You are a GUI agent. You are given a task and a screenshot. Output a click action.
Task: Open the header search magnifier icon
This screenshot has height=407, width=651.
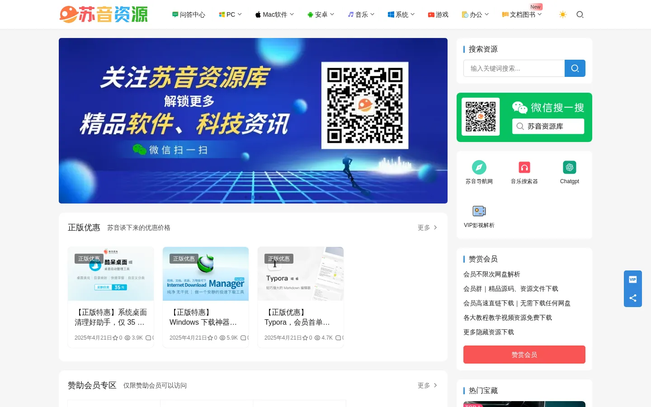[x=580, y=14]
